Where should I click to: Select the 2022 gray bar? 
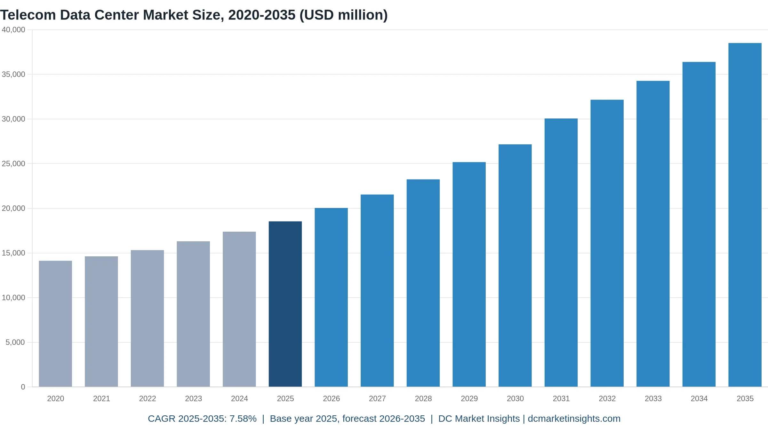point(147,318)
